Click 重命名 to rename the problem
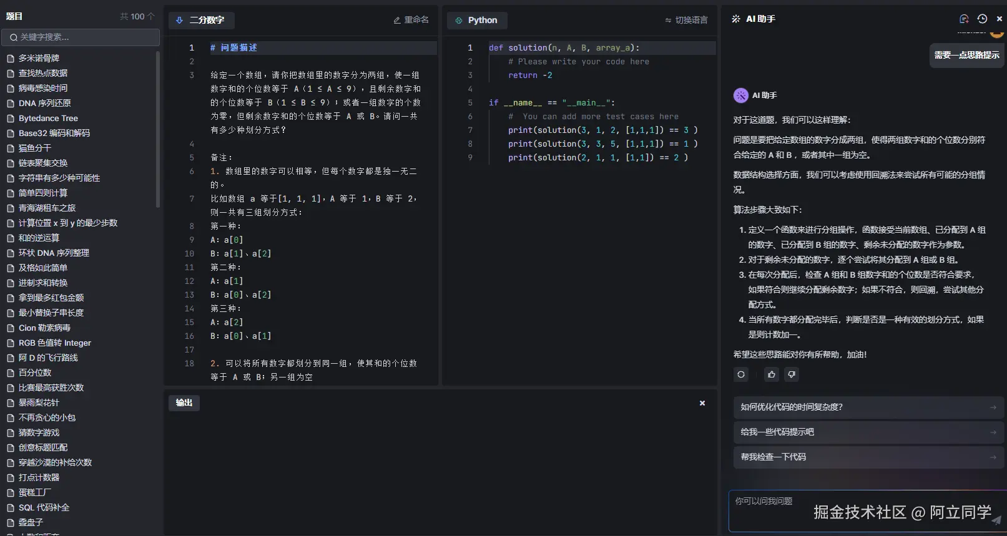 coord(411,20)
